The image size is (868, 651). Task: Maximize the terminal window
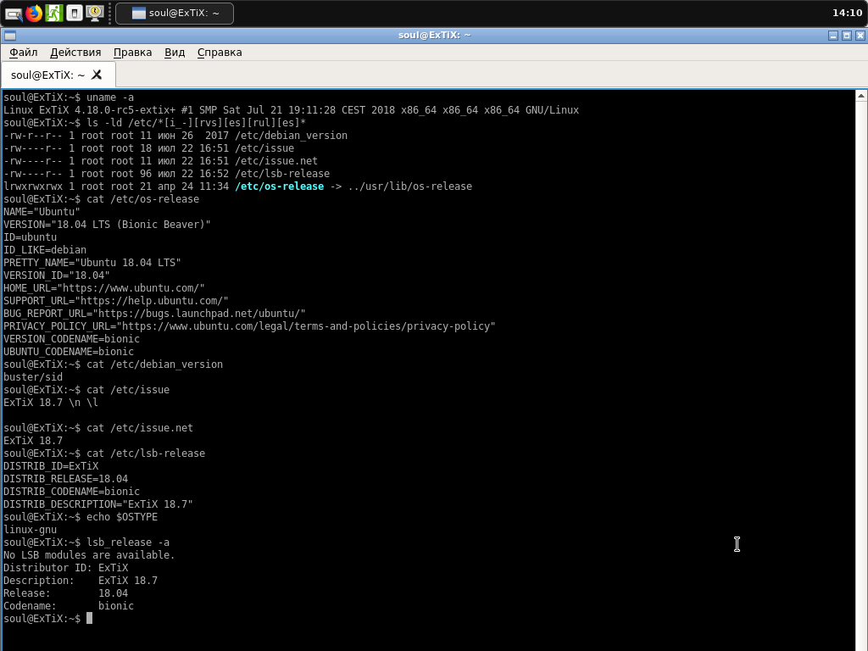point(847,36)
